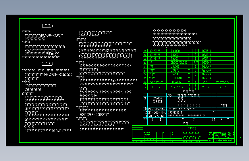
Task: Click the circled item marker in 600x600 row
Action: (145, 82)
